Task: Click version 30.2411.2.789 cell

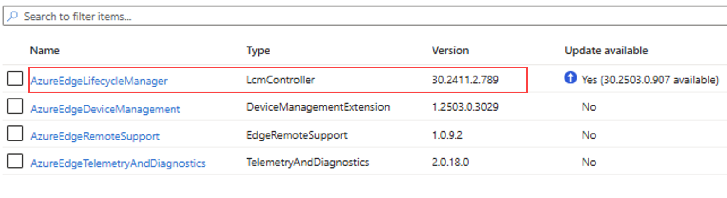Action: (465, 80)
